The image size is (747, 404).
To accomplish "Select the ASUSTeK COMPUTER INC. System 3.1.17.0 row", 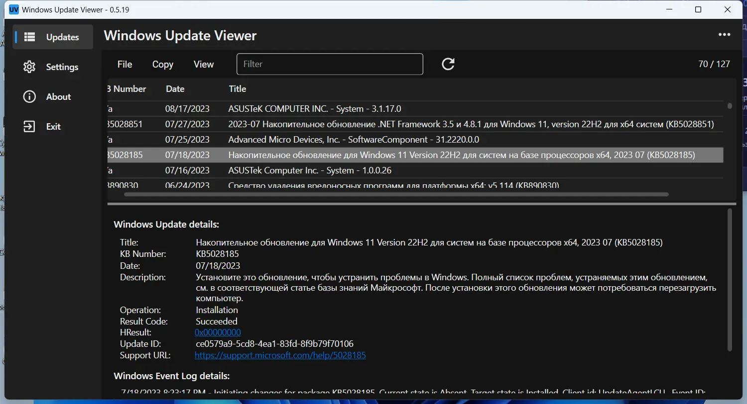I will click(415, 109).
